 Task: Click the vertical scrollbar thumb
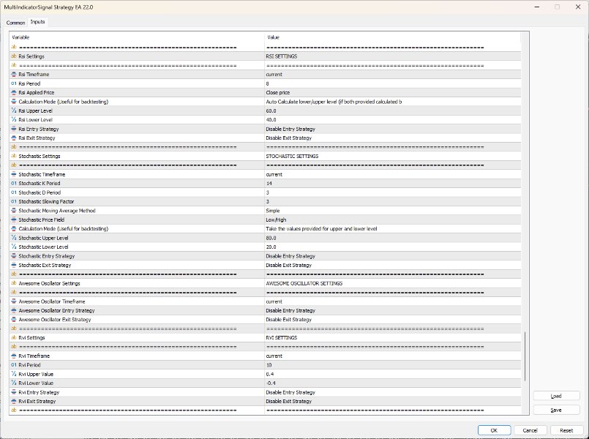(525, 356)
